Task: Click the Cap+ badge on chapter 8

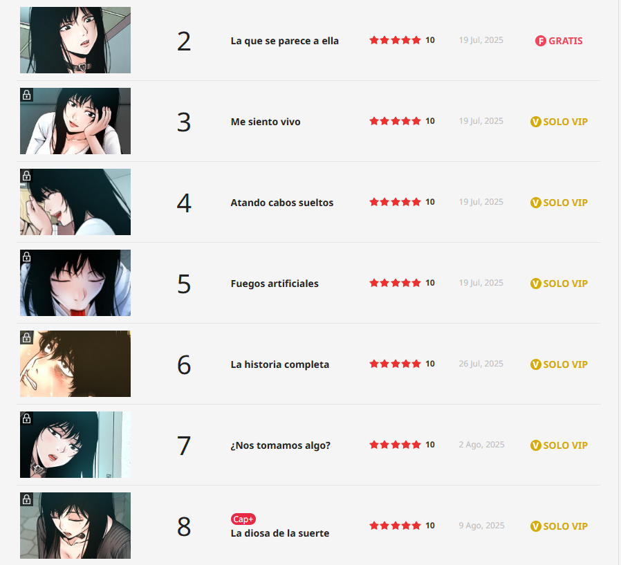Action: (243, 519)
